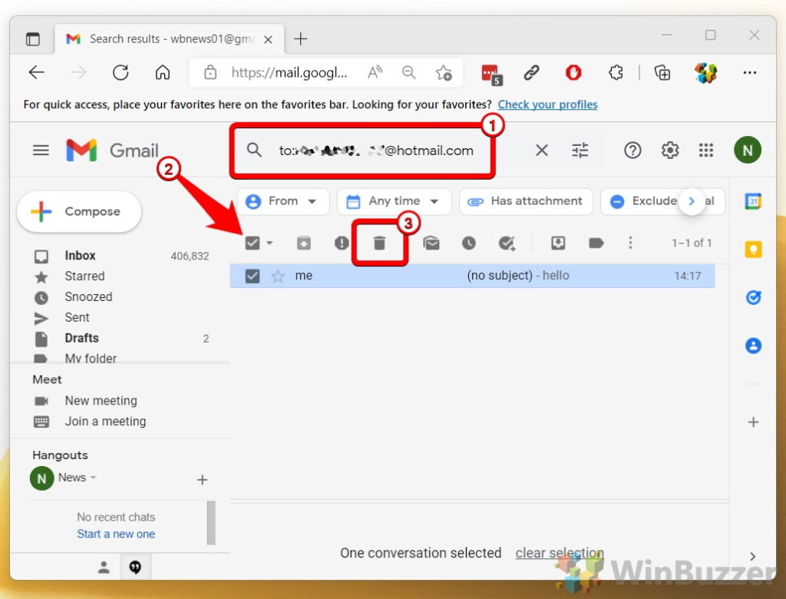Click the Compose button
Viewport: 786px width, 599px height.
[79, 210]
